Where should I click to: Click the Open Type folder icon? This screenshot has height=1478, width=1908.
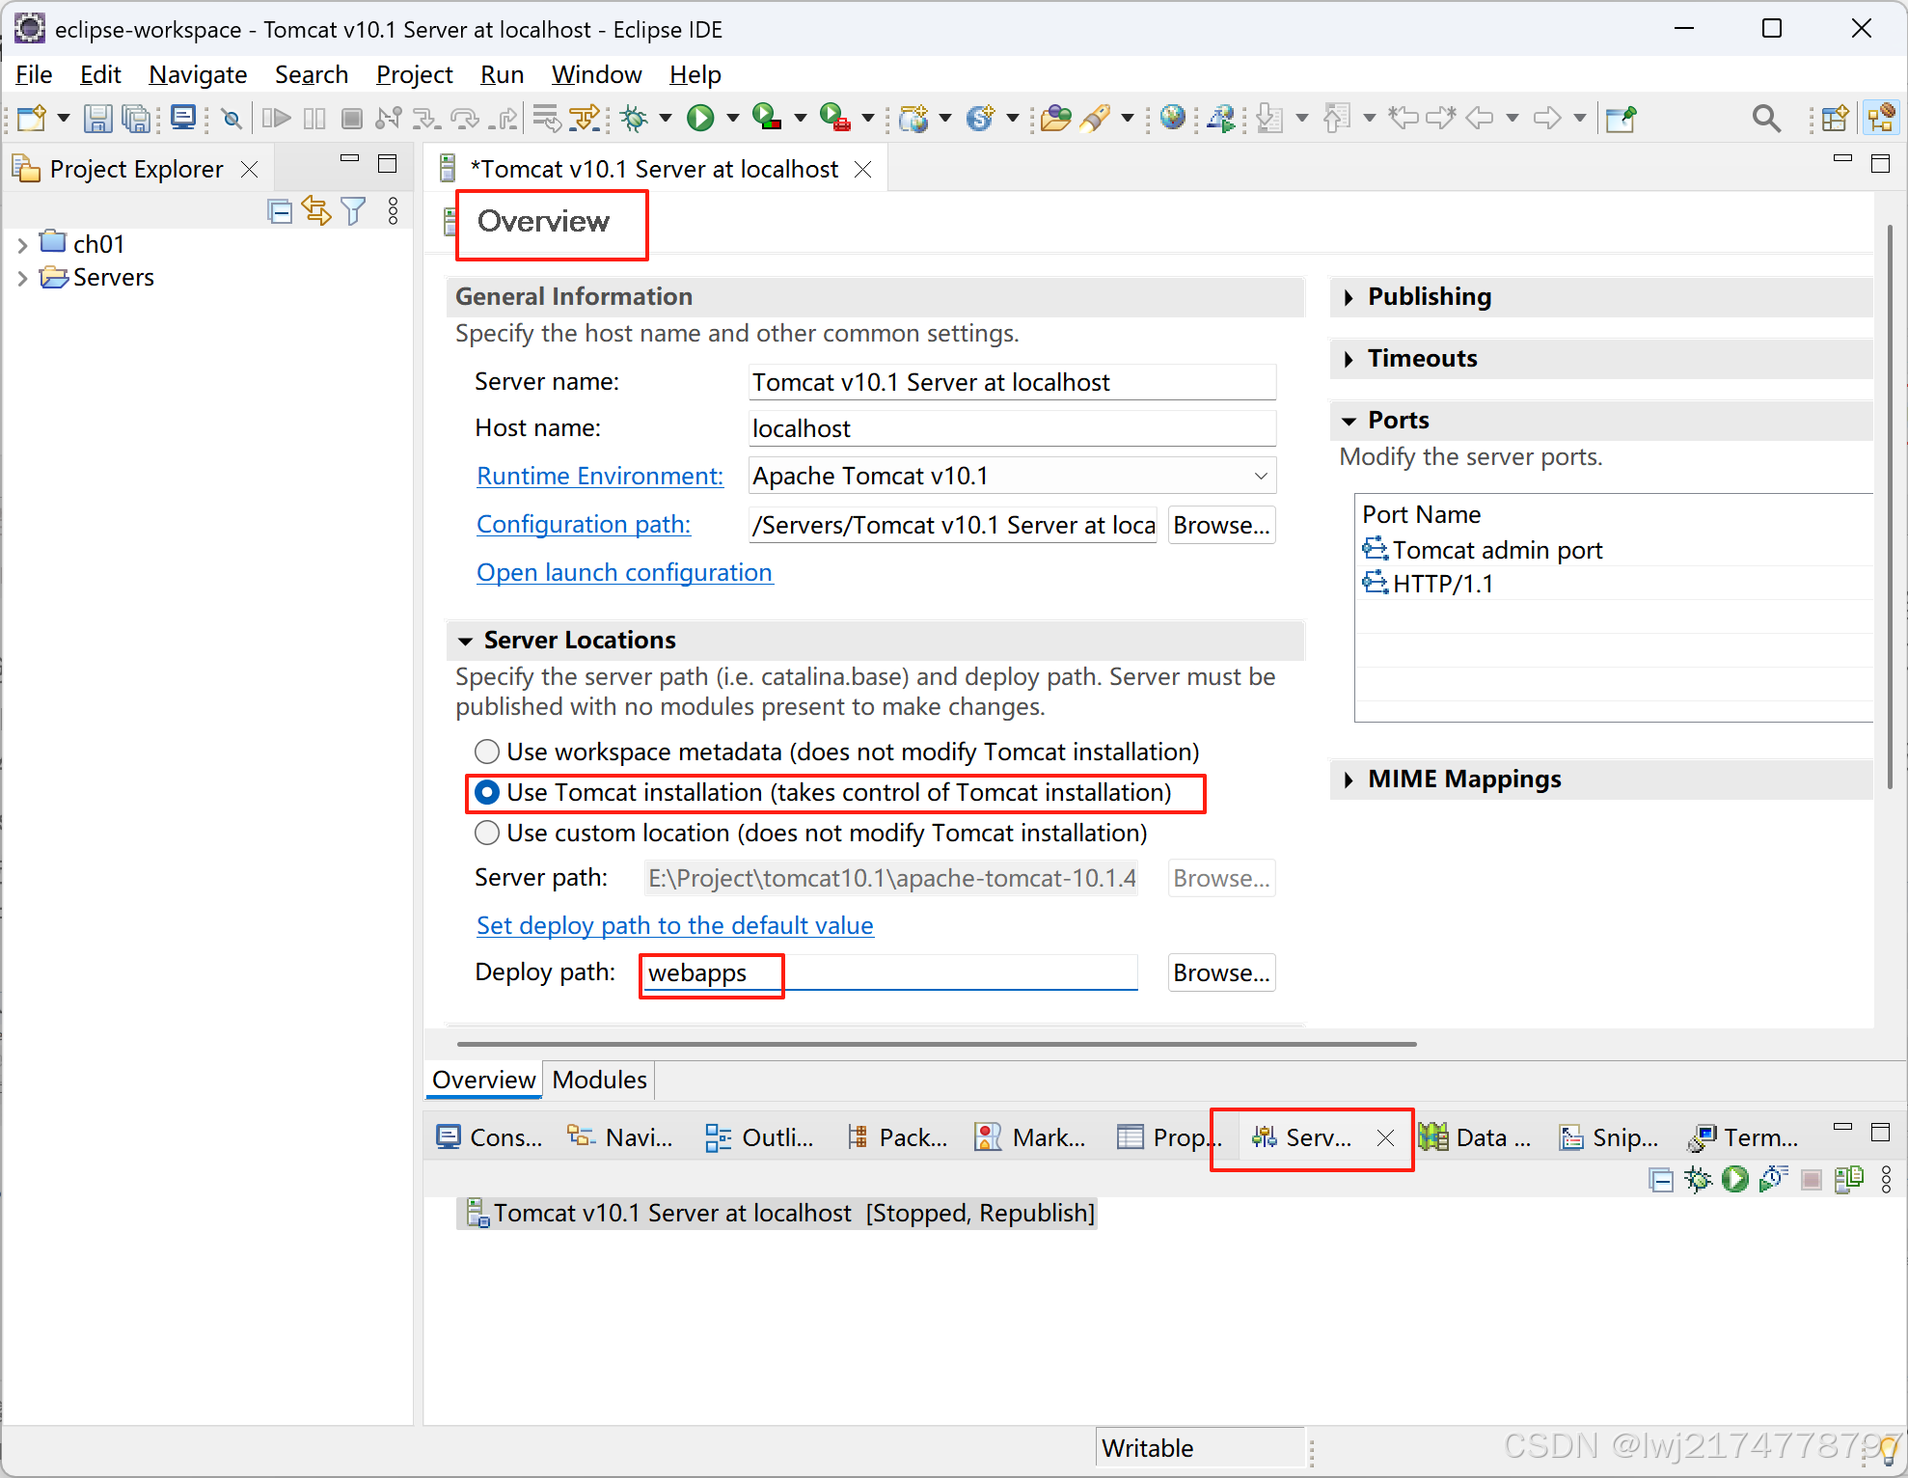click(1055, 118)
